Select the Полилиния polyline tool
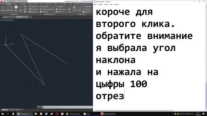The image size is (207, 116). pos(10,8)
